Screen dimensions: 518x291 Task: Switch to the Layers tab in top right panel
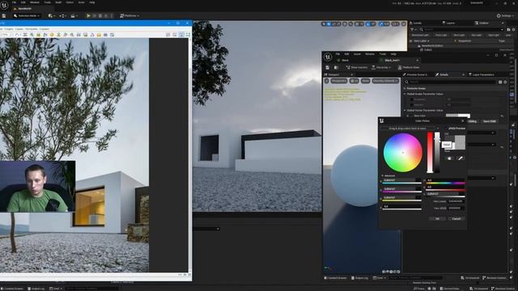click(448, 23)
